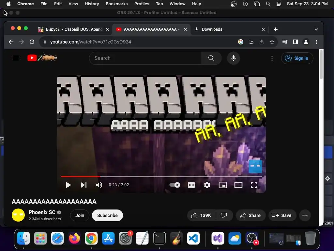Screen dimensions: 334x251
Task: Subscribe to Phoenix SC
Action: click(107, 215)
